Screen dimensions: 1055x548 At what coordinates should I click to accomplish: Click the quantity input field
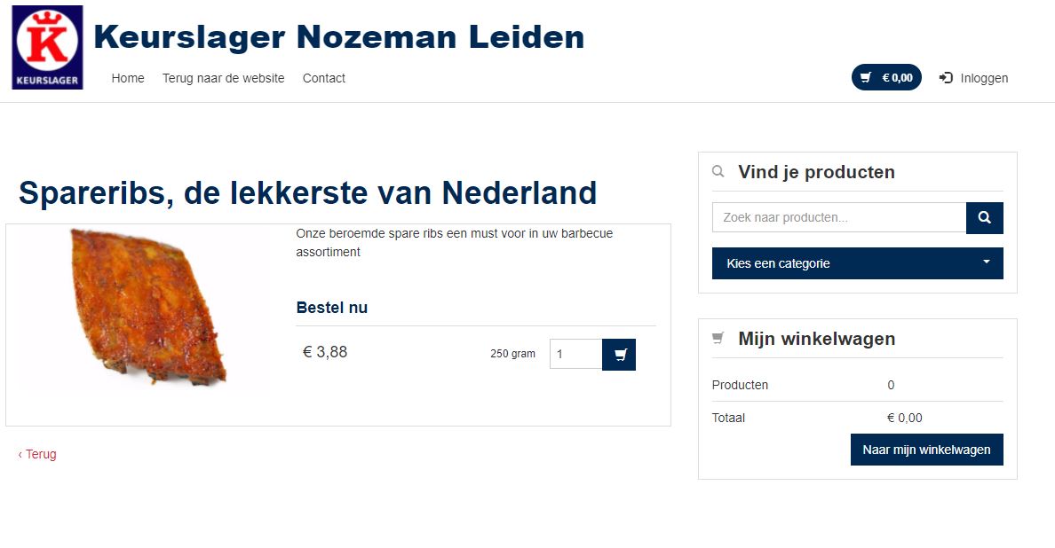tap(575, 355)
